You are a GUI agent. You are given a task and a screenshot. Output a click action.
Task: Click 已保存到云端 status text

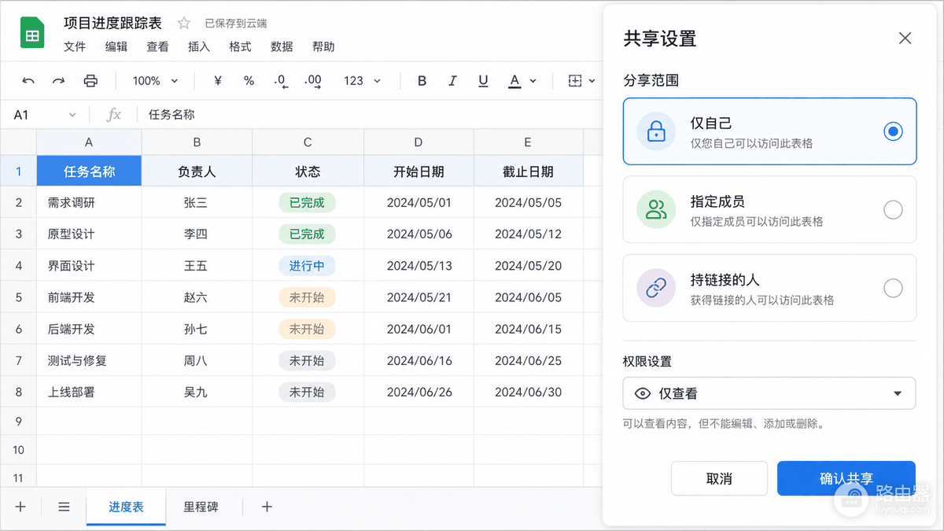(x=235, y=24)
